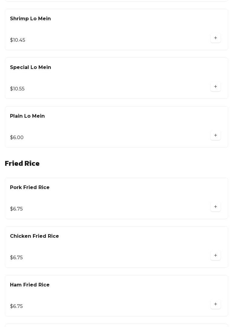Image resolution: width=233 pixels, height=327 pixels.
Task: Select the Chicken Fried Rice name
Action: tap(34, 236)
